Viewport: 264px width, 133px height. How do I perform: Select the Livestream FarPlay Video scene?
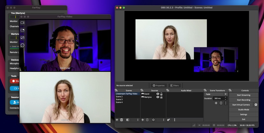(128, 94)
